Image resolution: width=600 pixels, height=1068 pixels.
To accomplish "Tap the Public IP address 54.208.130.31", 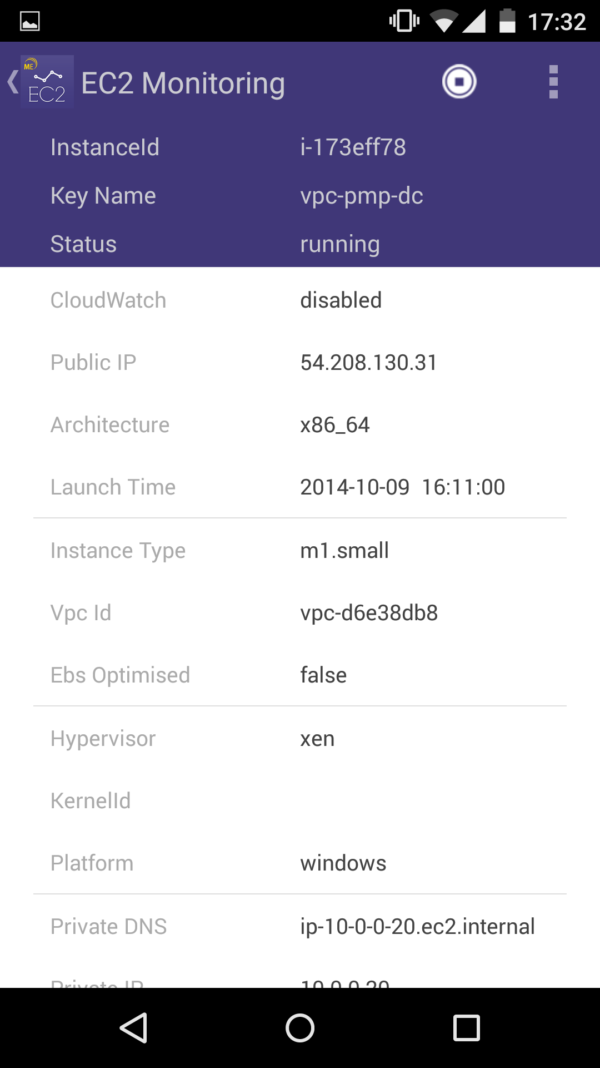I will tap(368, 363).
